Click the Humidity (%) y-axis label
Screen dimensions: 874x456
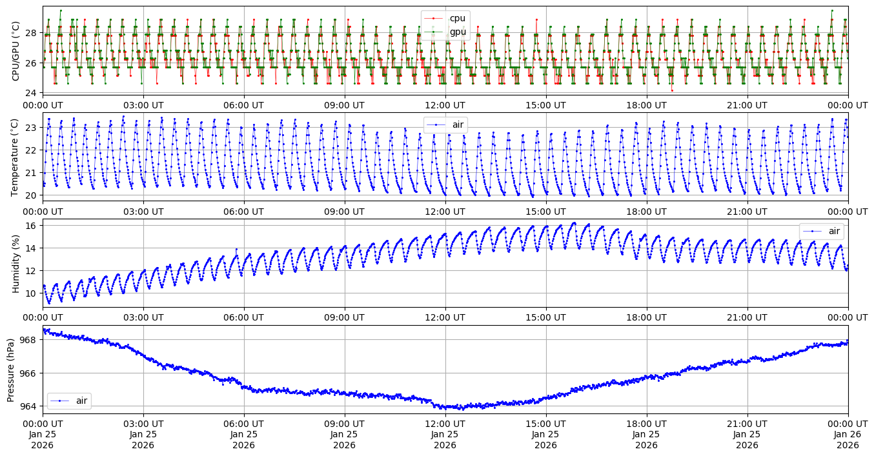16,263
